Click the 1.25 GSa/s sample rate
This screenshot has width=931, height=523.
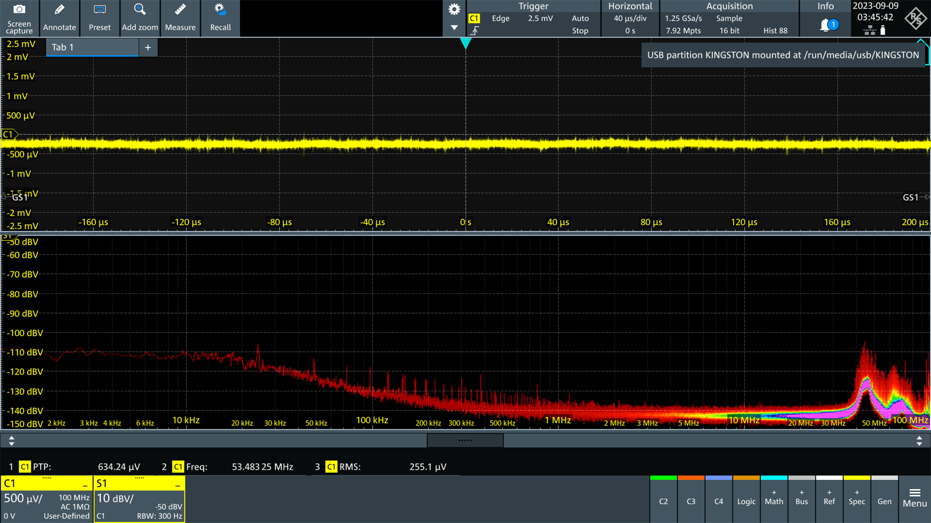pos(683,18)
